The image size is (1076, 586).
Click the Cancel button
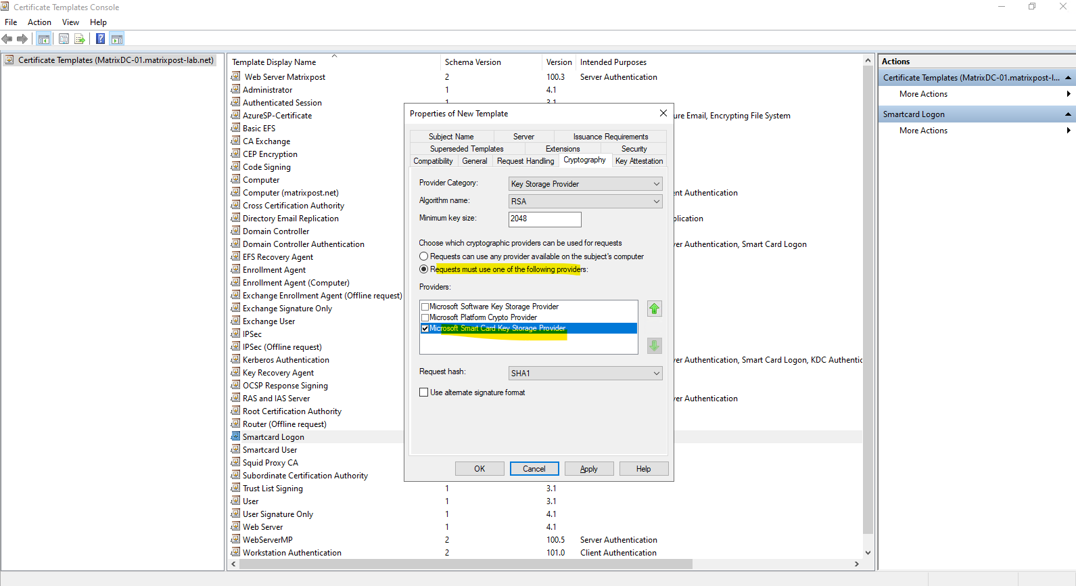(x=534, y=469)
